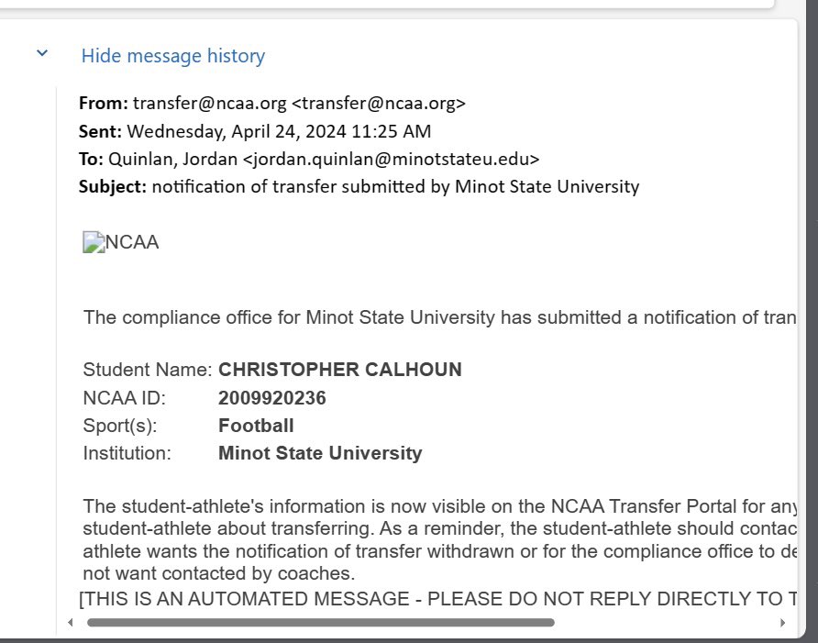Image resolution: width=818 pixels, height=643 pixels.
Task: Click the recipient jordan.quinlan@minotstateu.edu address
Action: (x=392, y=159)
